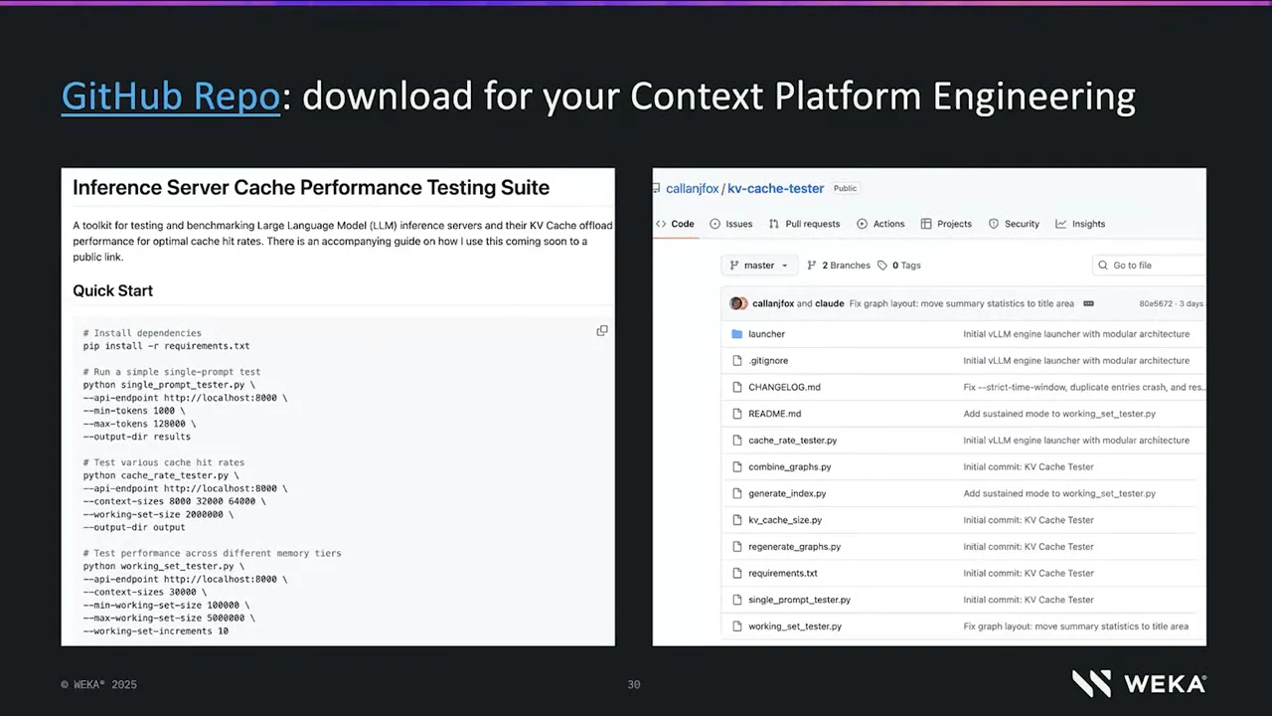1272x716 pixels.
Task: Click the file icon beside combine_graphs.py
Action: coord(737,466)
